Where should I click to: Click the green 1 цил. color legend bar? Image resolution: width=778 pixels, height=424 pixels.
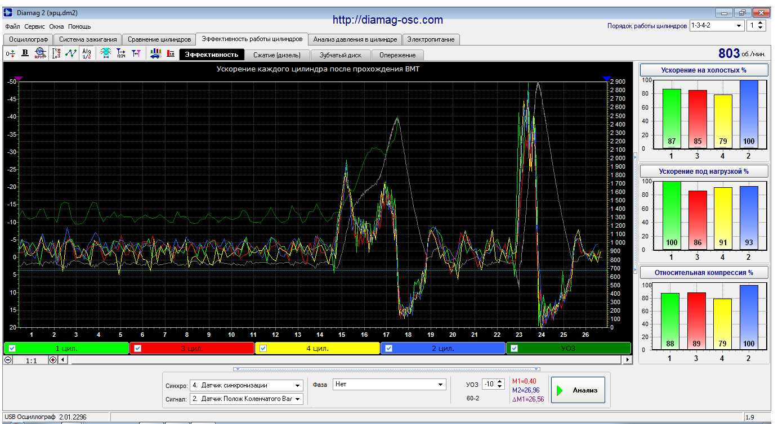[x=66, y=348]
